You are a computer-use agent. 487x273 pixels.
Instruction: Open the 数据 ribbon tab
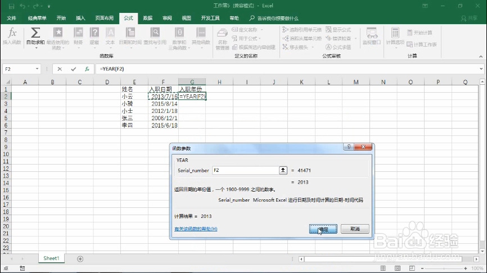(147, 18)
